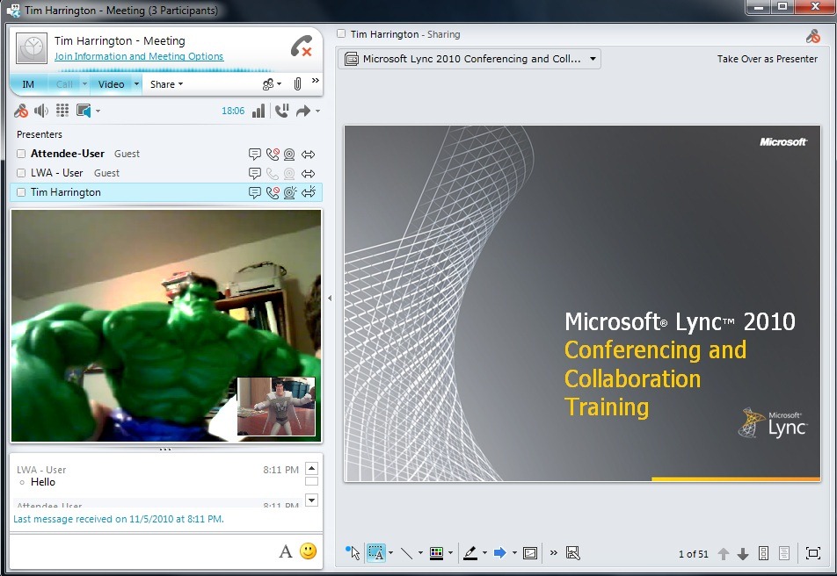Show more annotation tools chevron
Image resolution: width=837 pixels, height=576 pixels.
tap(554, 552)
